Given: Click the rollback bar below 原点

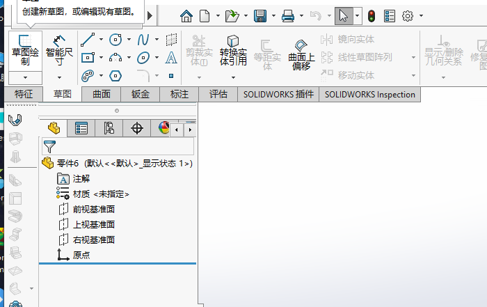Looking at the screenshot, I should coord(118,264).
